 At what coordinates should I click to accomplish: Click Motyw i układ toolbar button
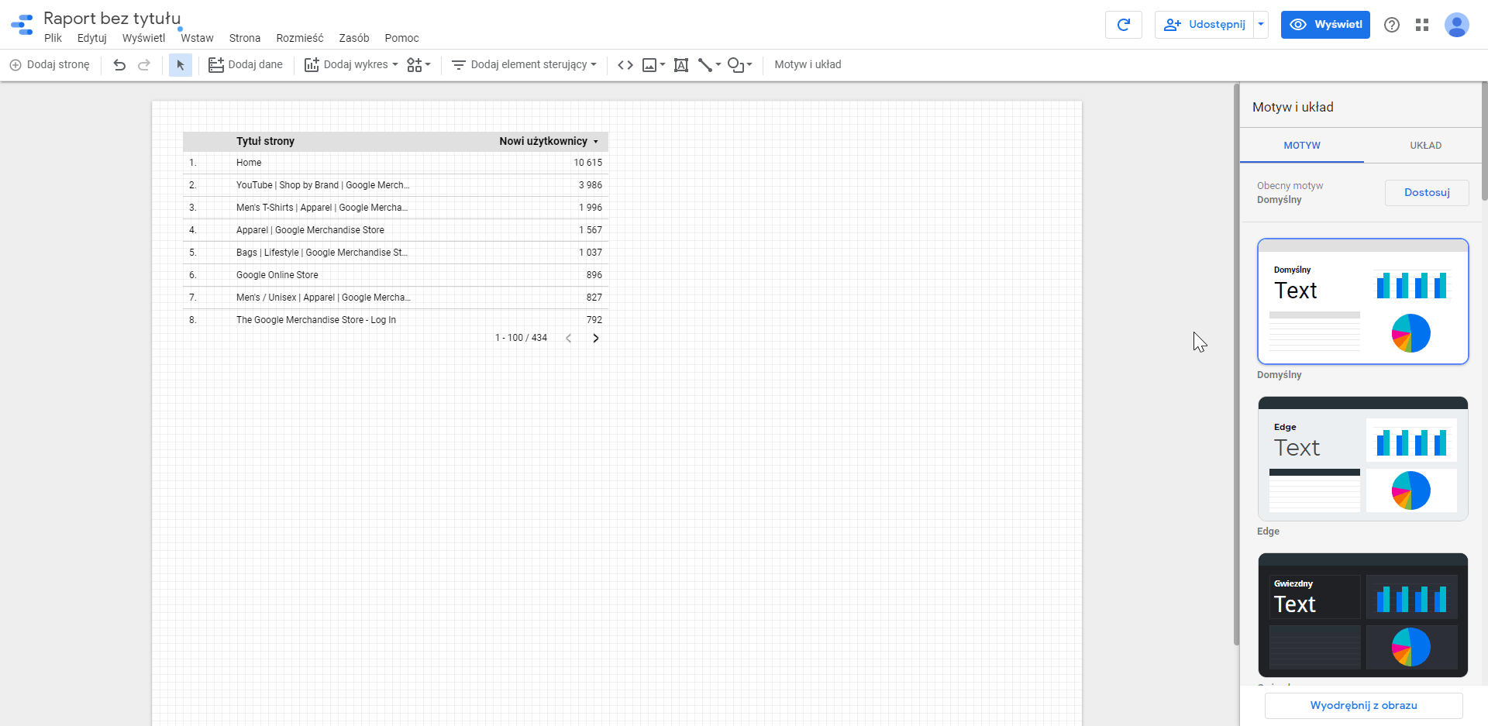click(808, 65)
